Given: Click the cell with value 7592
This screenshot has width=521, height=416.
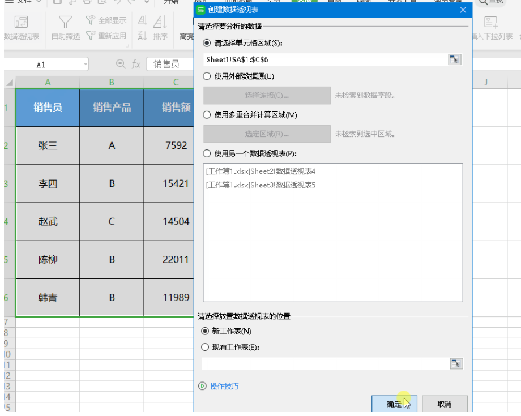Looking at the screenshot, I should [x=169, y=145].
